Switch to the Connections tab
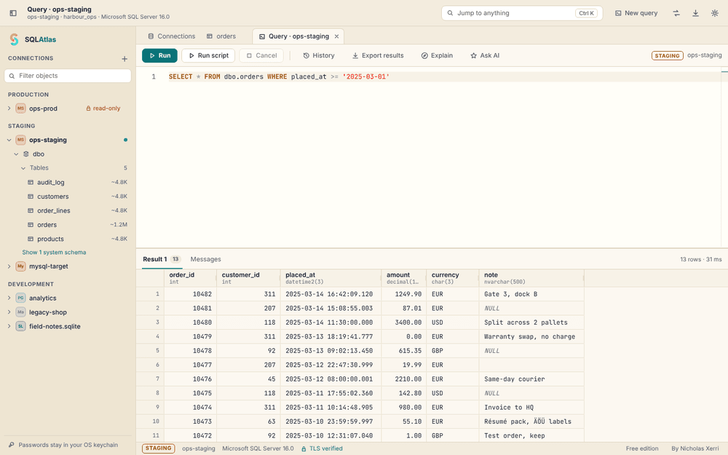The height and width of the screenshot is (455, 728). coord(171,36)
